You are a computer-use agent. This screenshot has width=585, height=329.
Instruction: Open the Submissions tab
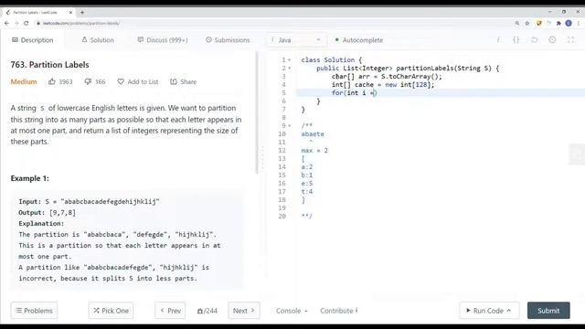[228, 40]
